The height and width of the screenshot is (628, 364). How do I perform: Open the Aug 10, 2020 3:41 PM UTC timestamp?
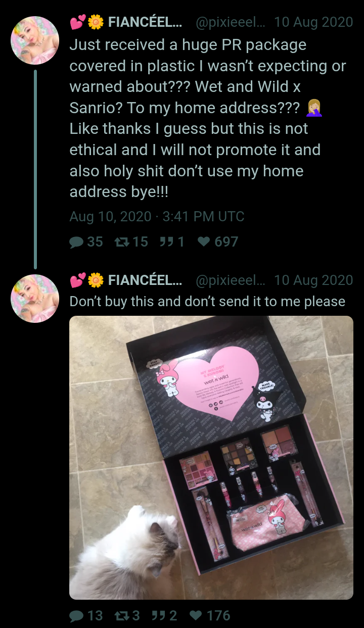(157, 217)
